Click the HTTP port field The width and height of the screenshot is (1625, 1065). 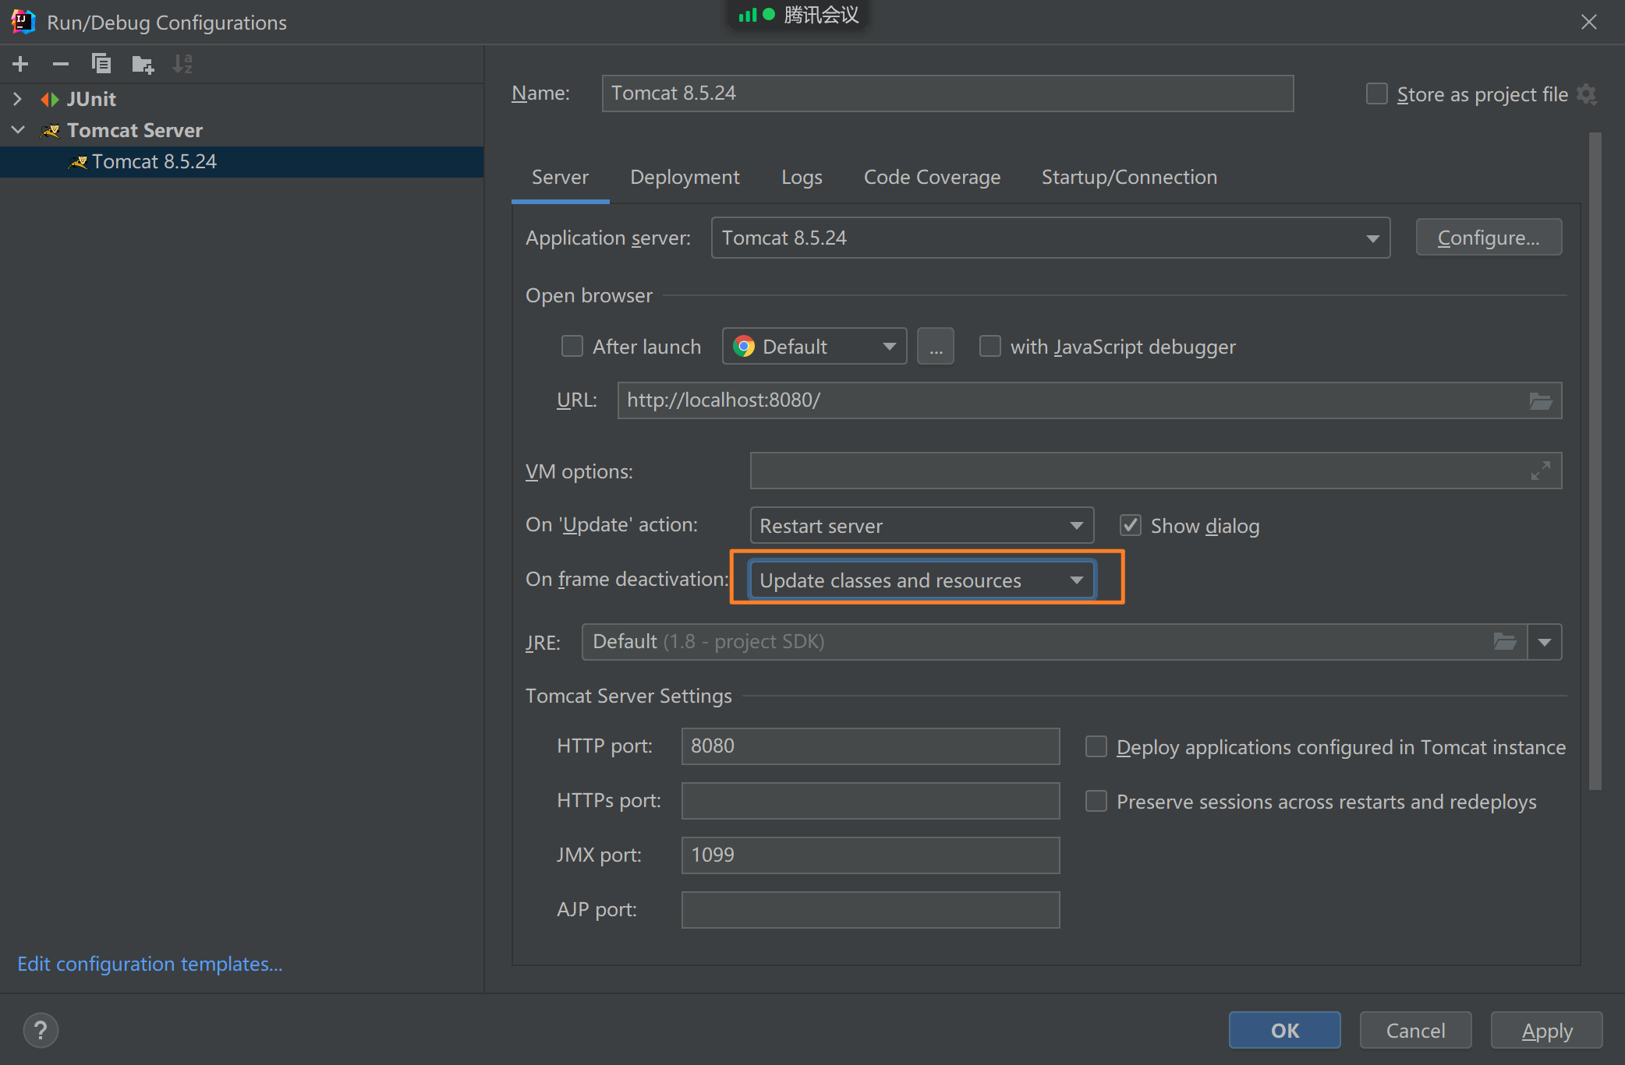870,746
